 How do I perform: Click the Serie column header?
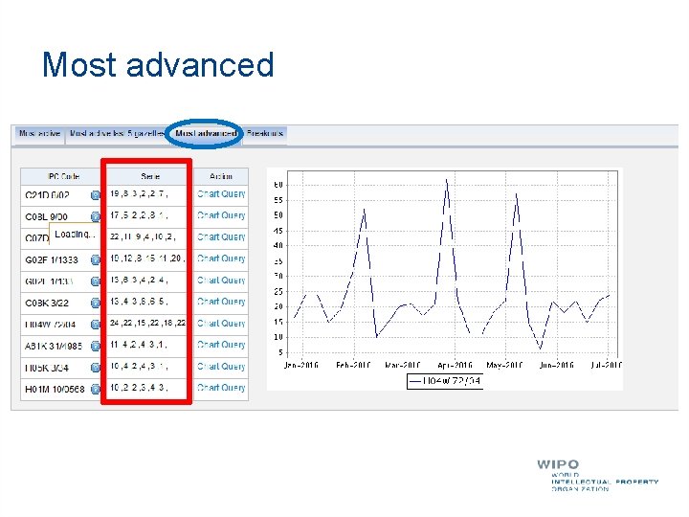[x=150, y=176]
